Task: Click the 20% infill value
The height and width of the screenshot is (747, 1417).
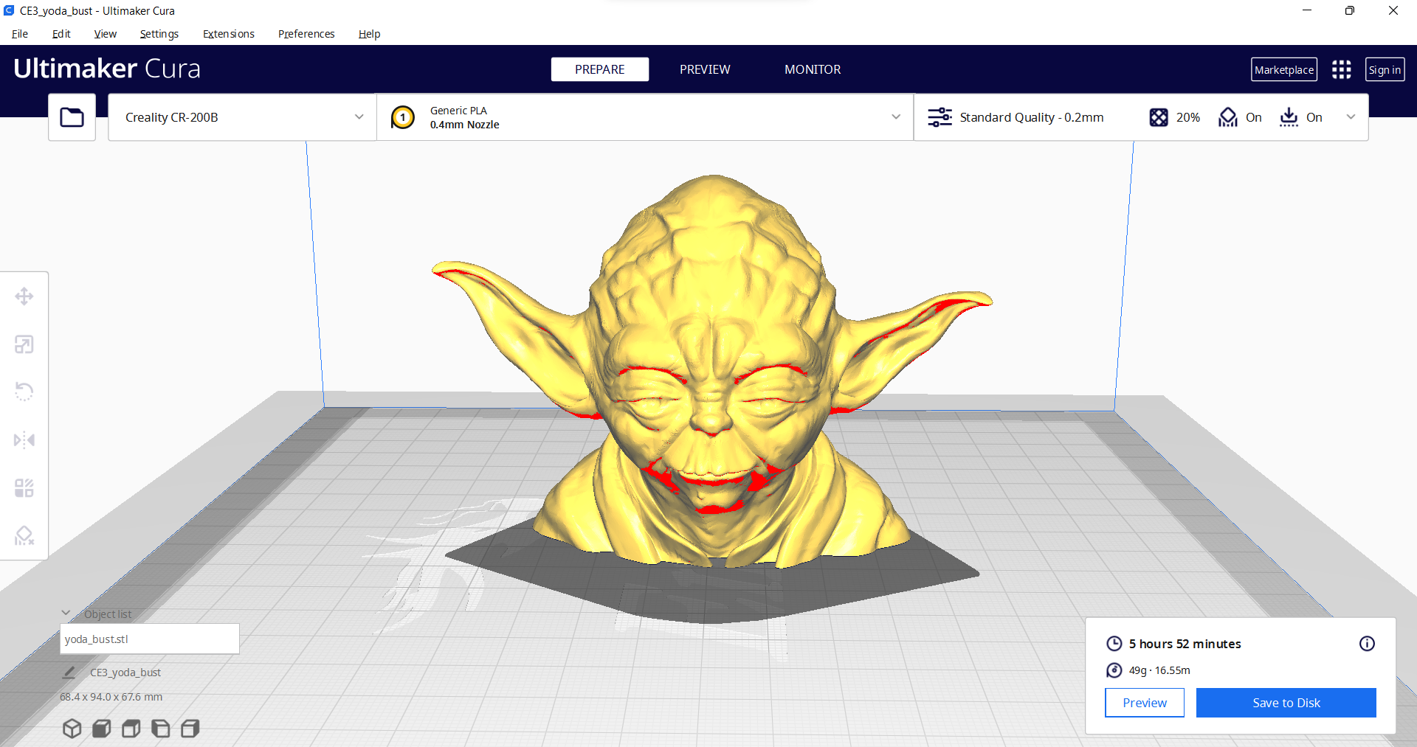Action: pyautogui.click(x=1188, y=117)
